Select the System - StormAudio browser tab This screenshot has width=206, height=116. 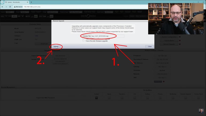[15, 2]
